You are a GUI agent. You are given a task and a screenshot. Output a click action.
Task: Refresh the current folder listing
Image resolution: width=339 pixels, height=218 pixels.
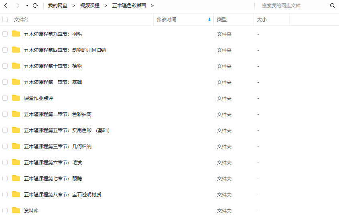click(x=35, y=6)
